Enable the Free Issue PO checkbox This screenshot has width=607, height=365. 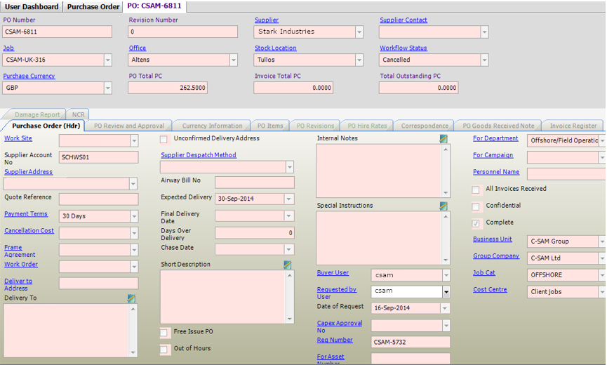click(164, 332)
